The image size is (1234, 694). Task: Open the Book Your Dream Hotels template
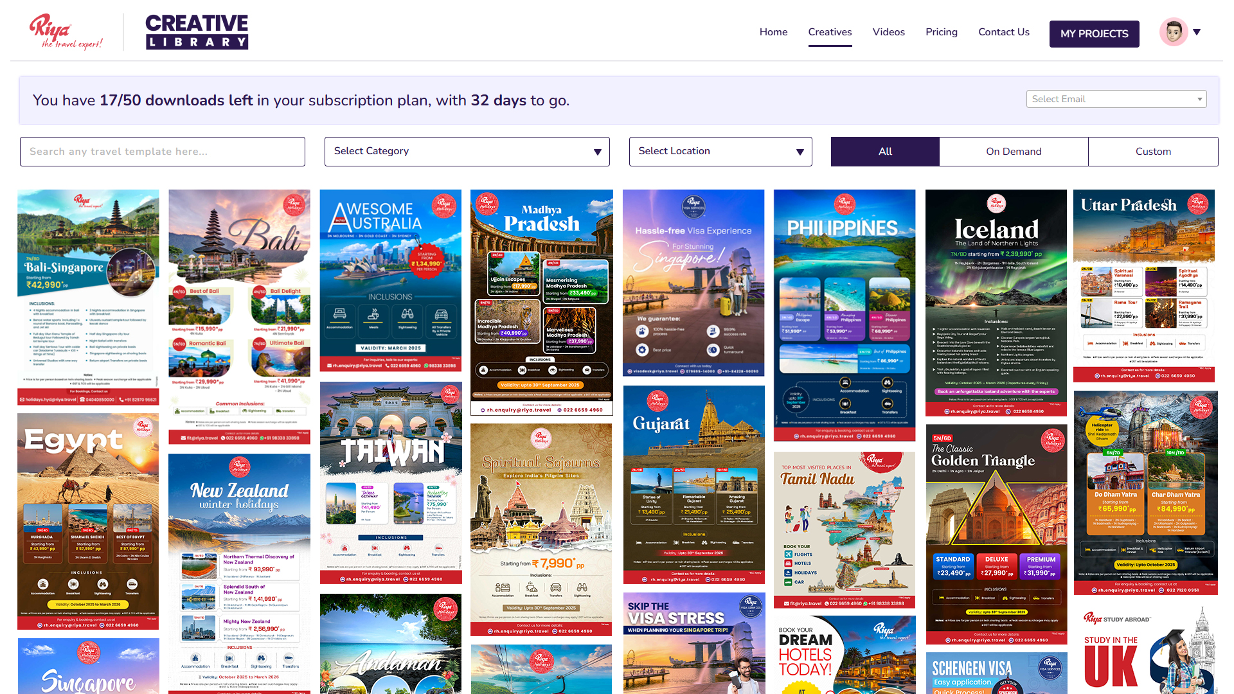coord(845,655)
